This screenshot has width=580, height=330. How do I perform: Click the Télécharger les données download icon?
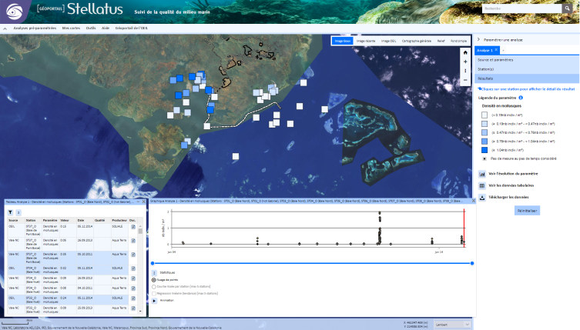coord(482,197)
